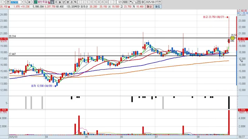
Task: Choose the 15 minute interval button
Action: pyautogui.click(x=95, y=2)
